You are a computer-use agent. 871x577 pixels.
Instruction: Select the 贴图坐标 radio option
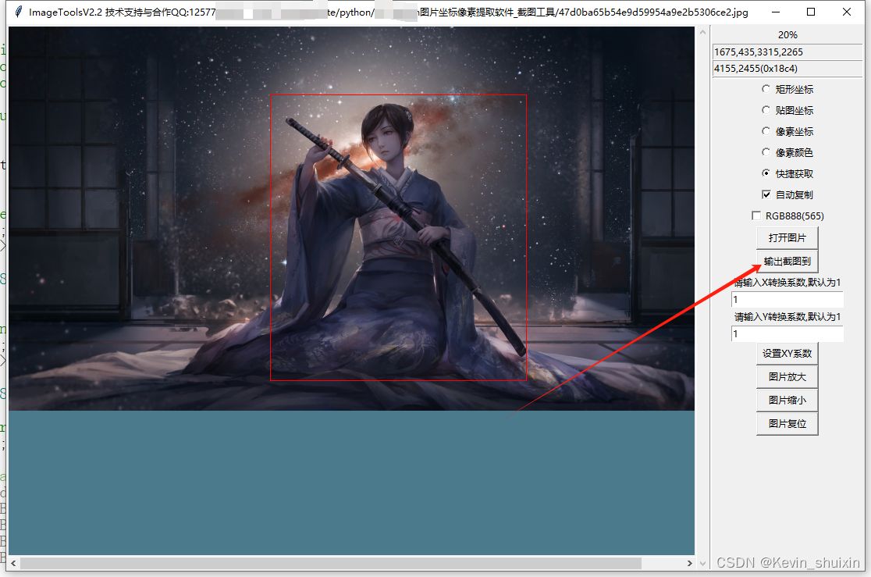pyautogui.click(x=787, y=110)
